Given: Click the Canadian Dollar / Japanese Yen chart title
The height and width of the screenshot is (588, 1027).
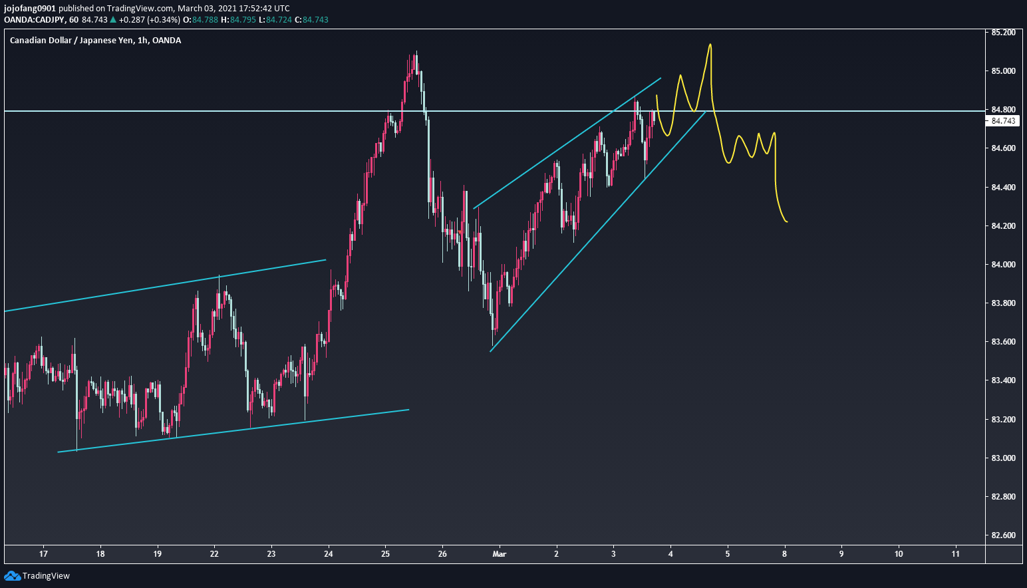Looking at the screenshot, I should 95,41.
